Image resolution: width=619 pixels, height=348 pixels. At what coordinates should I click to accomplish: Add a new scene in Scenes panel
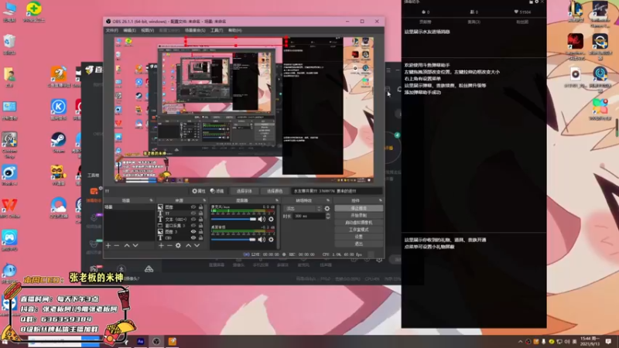pyautogui.click(x=108, y=245)
